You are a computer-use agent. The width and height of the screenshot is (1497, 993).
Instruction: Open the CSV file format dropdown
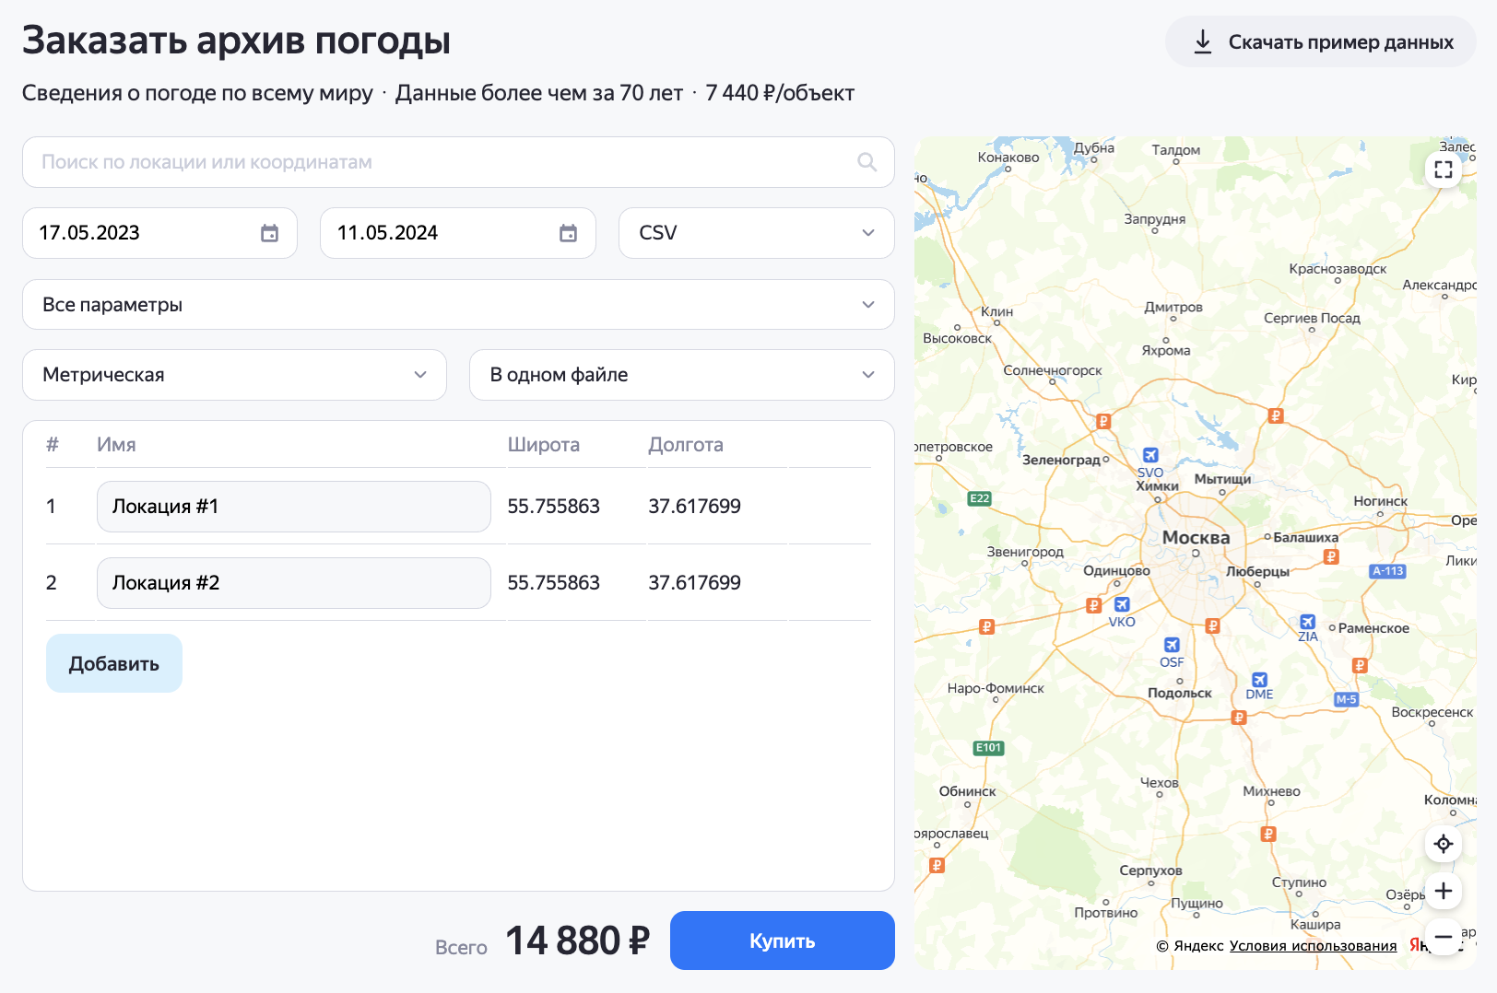tap(756, 233)
